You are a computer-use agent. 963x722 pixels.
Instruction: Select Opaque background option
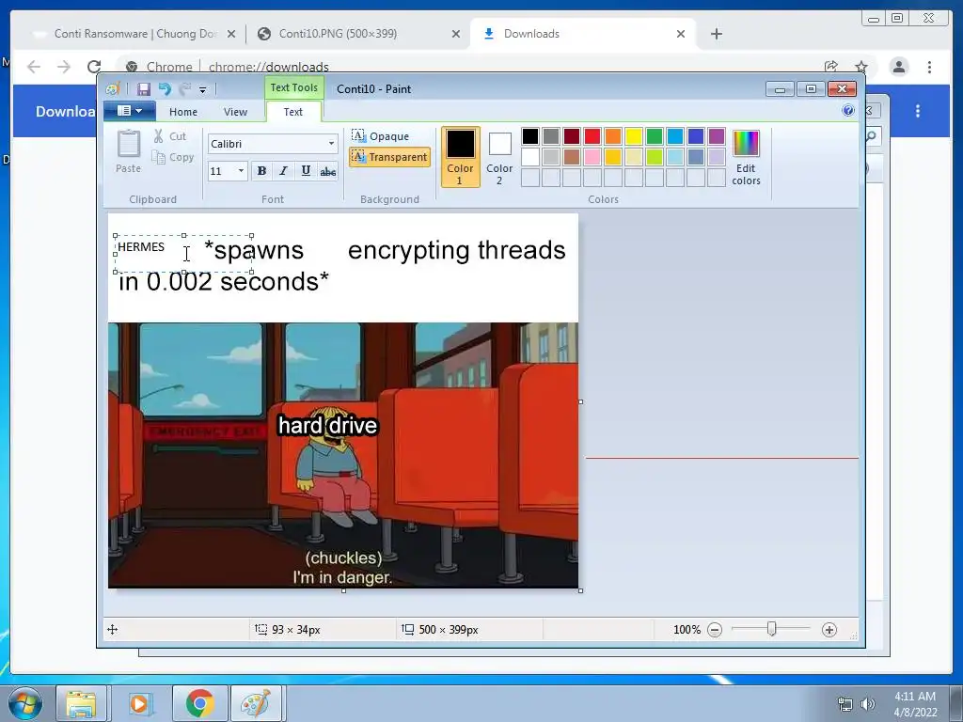(x=381, y=135)
